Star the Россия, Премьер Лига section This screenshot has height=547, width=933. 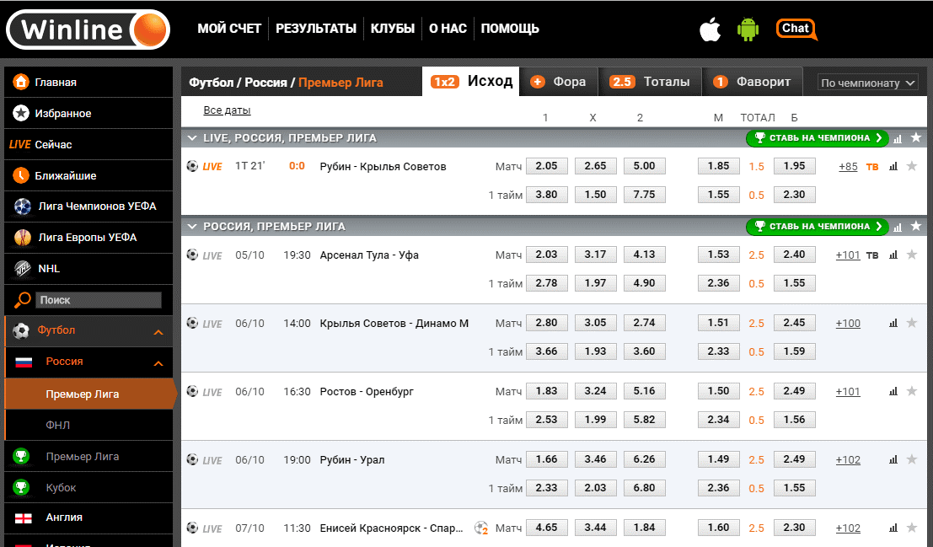pyautogui.click(x=916, y=226)
